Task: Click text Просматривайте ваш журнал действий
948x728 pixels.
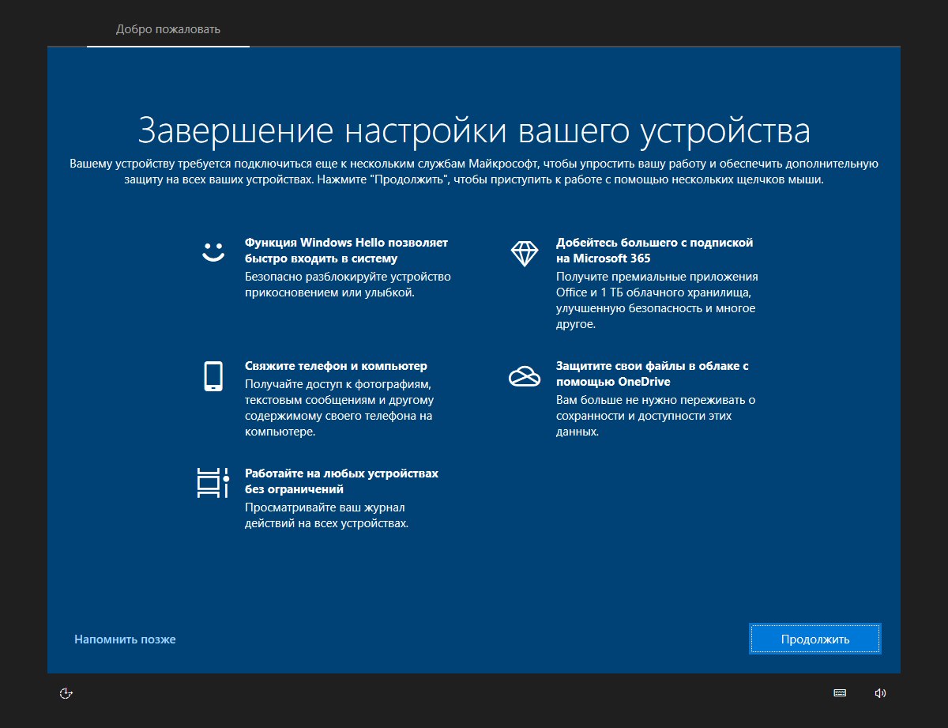Action: click(x=326, y=515)
